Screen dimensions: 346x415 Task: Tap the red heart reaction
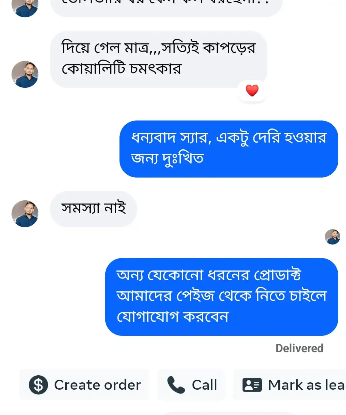pos(252,90)
